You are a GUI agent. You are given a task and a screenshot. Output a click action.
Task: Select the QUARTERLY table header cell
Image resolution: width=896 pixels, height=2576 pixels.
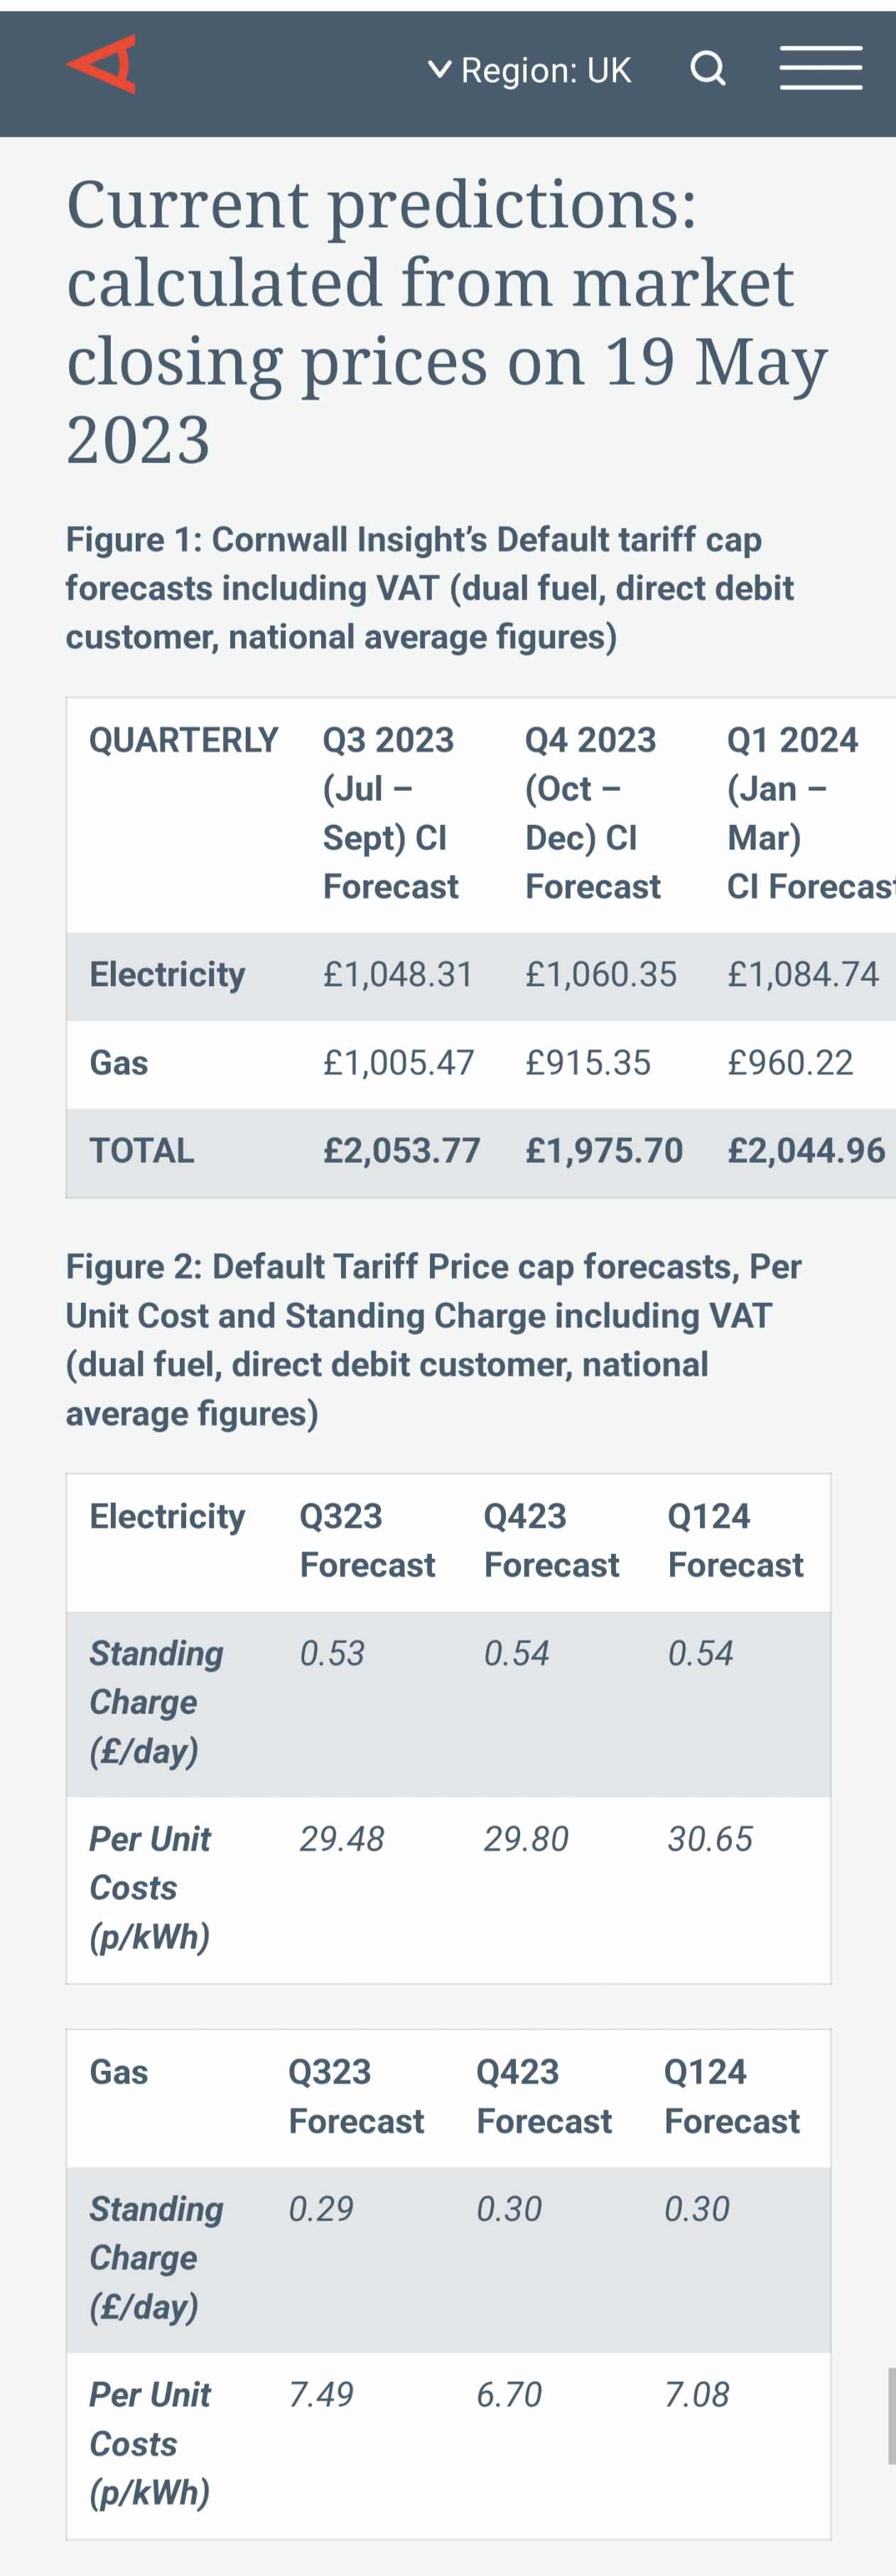point(184,740)
